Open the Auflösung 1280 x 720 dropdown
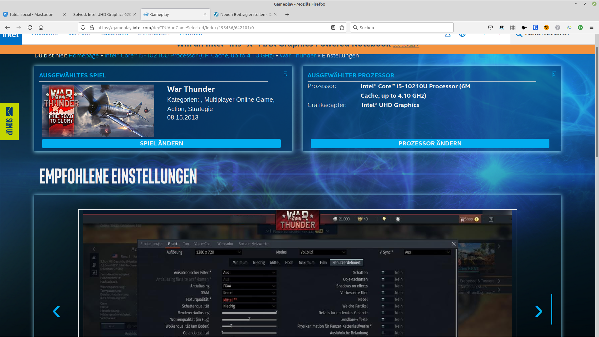 point(218,252)
